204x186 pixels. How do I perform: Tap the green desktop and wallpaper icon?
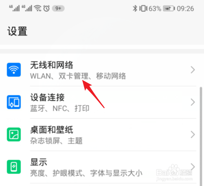point(14,134)
